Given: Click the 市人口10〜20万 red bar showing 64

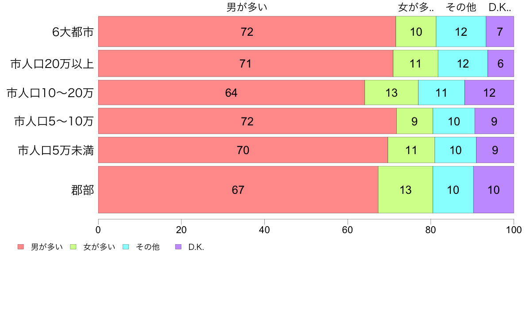Looking at the screenshot, I should 232,92.
